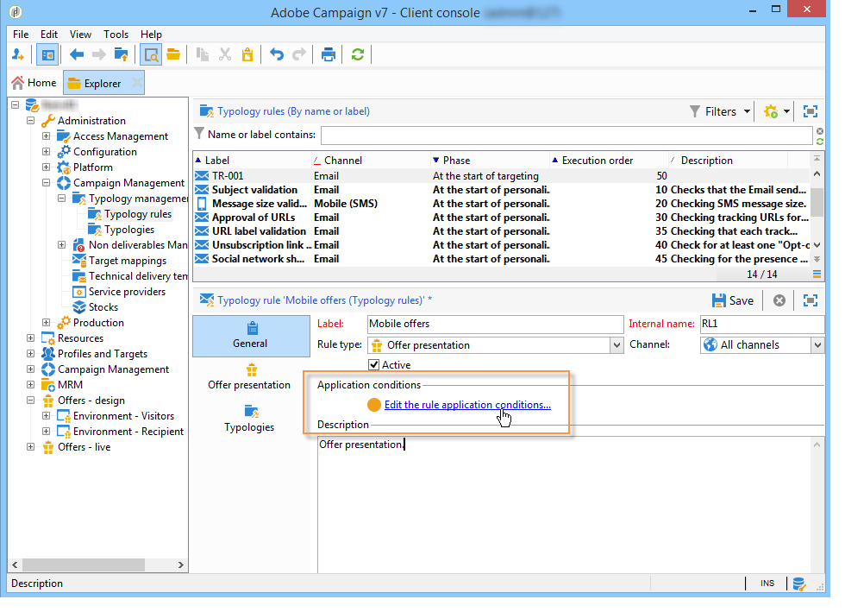The width and height of the screenshot is (845, 612).
Task: Open the View menu
Action: pyautogui.click(x=80, y=34)
